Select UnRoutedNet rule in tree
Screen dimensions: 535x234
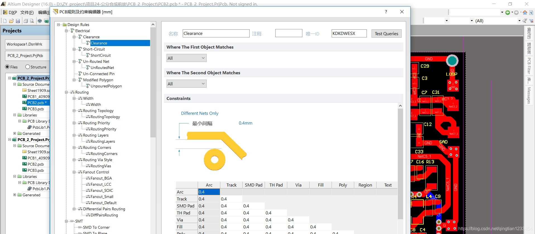coord(102,68)
